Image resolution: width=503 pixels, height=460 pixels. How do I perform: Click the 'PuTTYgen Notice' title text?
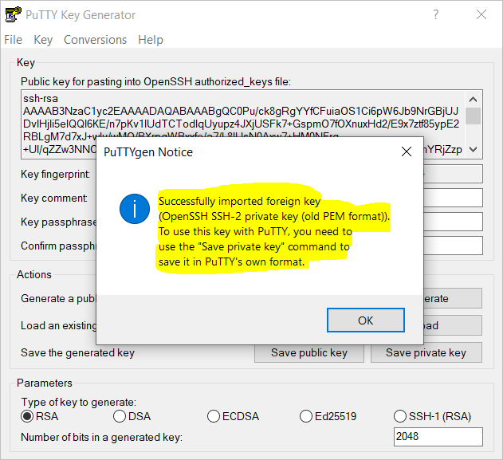point(148,152)
